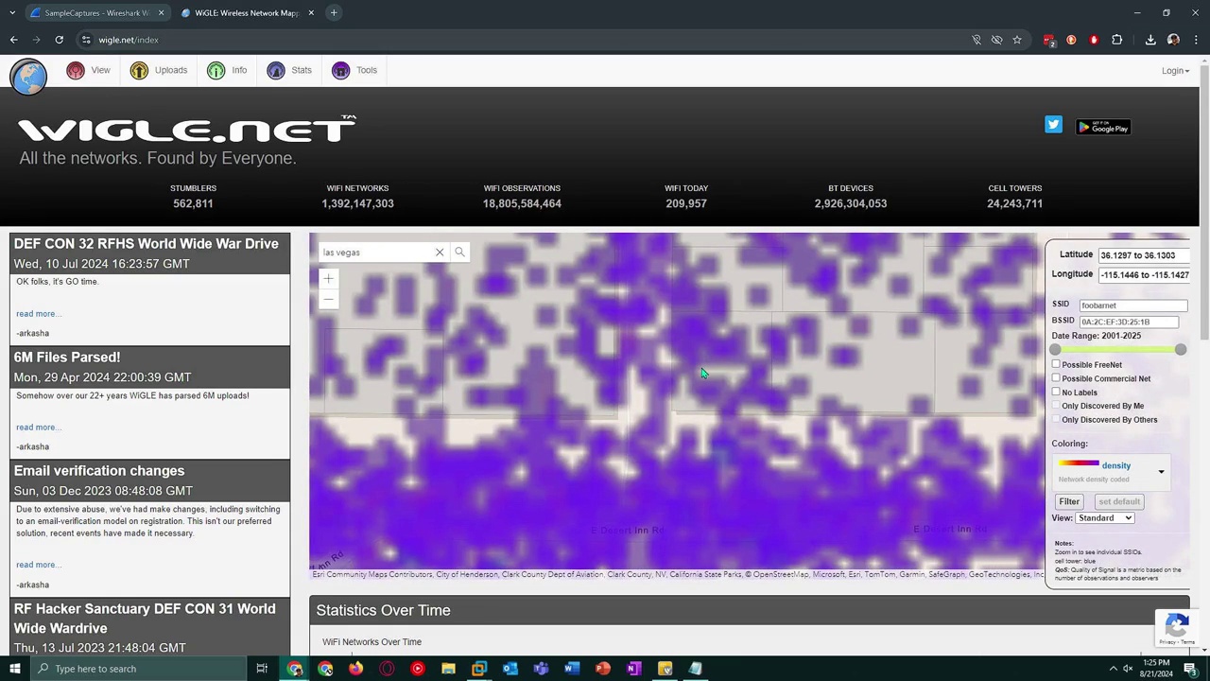Click the third-party cookies eye icon
1210x681 pixels.
click(996, 40)
